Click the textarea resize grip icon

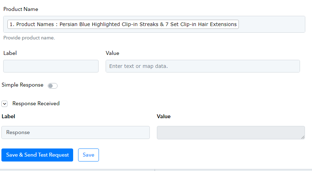(303, 137)
